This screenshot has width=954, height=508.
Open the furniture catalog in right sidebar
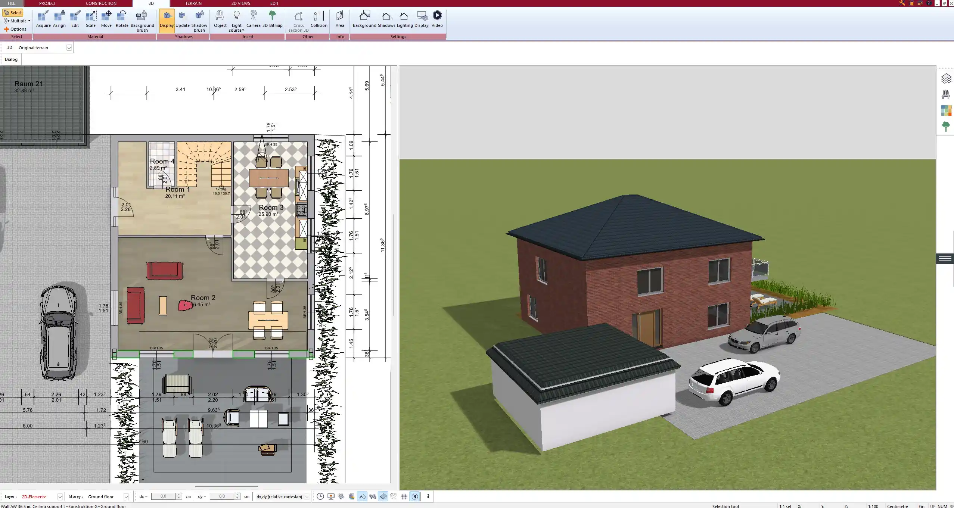point(945,94)
